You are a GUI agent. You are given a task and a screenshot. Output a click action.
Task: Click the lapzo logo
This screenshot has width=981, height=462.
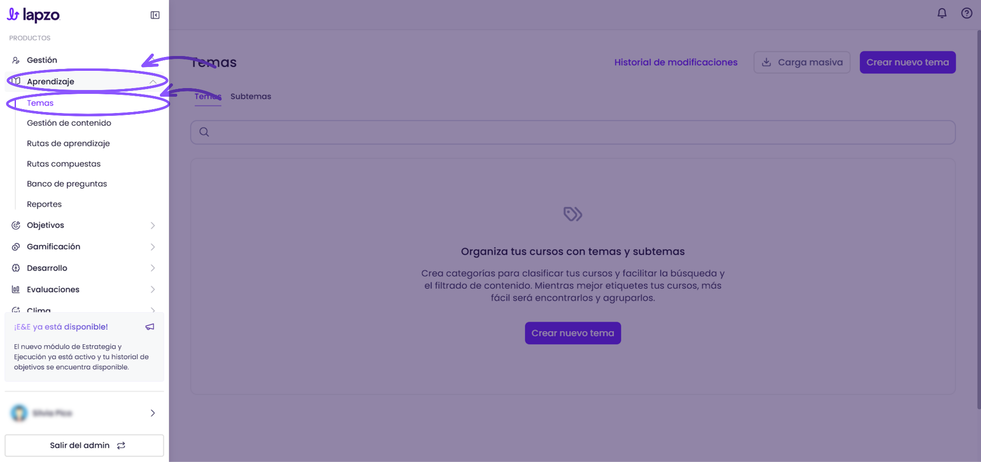[33, 15]
